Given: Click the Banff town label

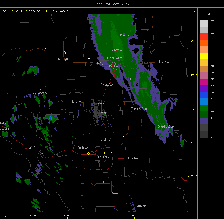Looking at the screenshot, I should [32, 147].
